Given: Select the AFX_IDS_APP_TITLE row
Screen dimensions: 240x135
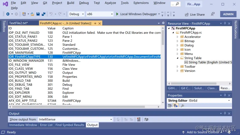Looking at the screenshot, I should click(x=85, y=100).
